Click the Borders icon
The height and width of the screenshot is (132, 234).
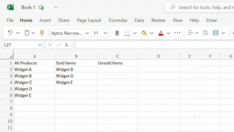tap(127, 33)
